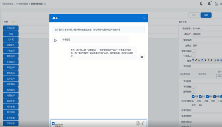Add a 列表选择 component

click(x=11, y=73)
